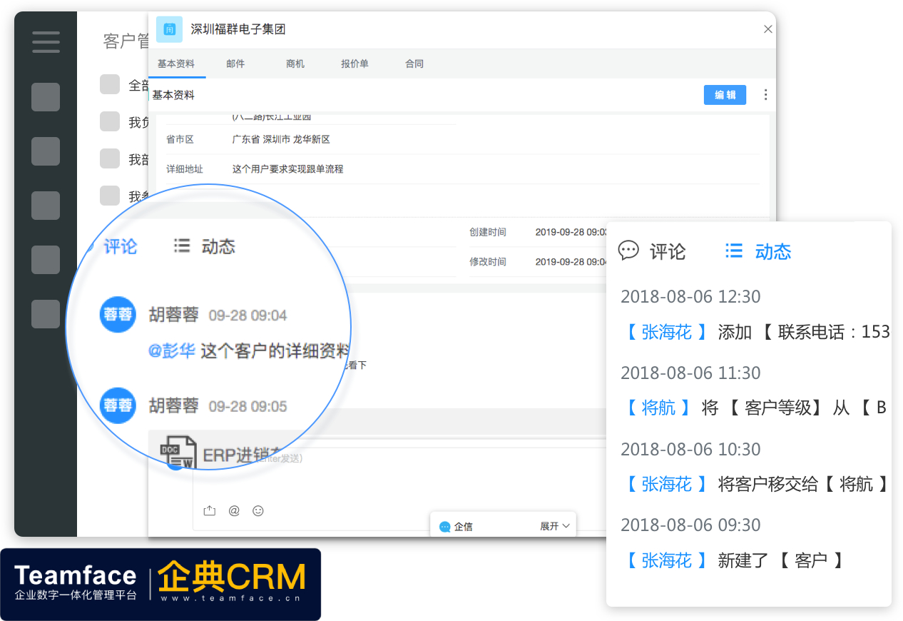The image size is (903, 621).
Task: Open the @ mention icon in comment box
Action: (x=233, y=510)
